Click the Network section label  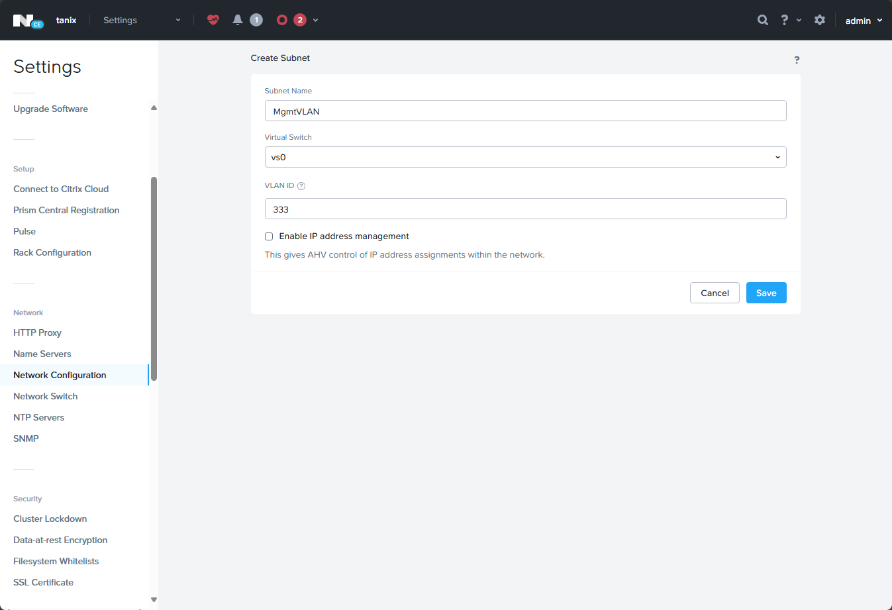(28, 313)
